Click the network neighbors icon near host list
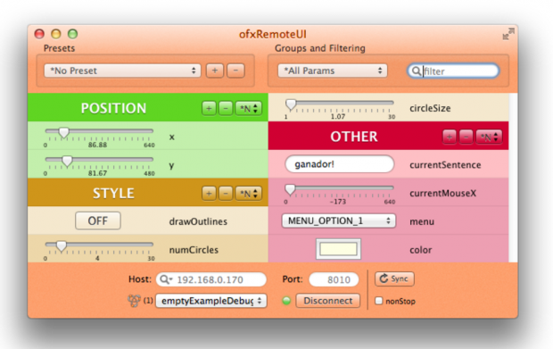 click(134, 301)
